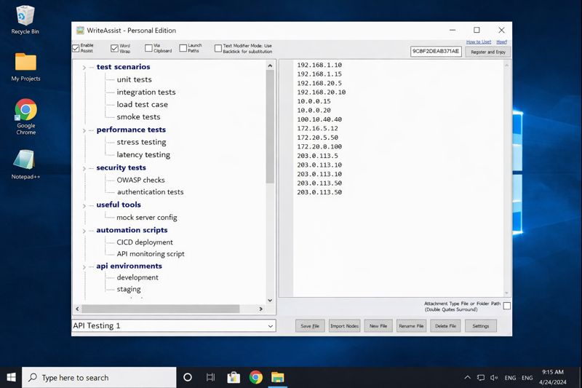The height and width of the screenshot is (388, 582).
Task: Open the Windows Start menu
Action: click(x=12, y=377)
